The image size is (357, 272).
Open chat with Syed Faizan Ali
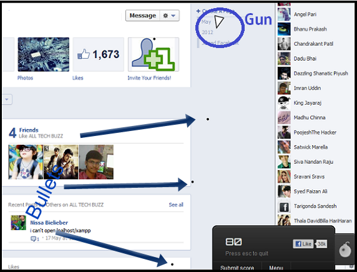pyautogui.click(x=310, y=192)
